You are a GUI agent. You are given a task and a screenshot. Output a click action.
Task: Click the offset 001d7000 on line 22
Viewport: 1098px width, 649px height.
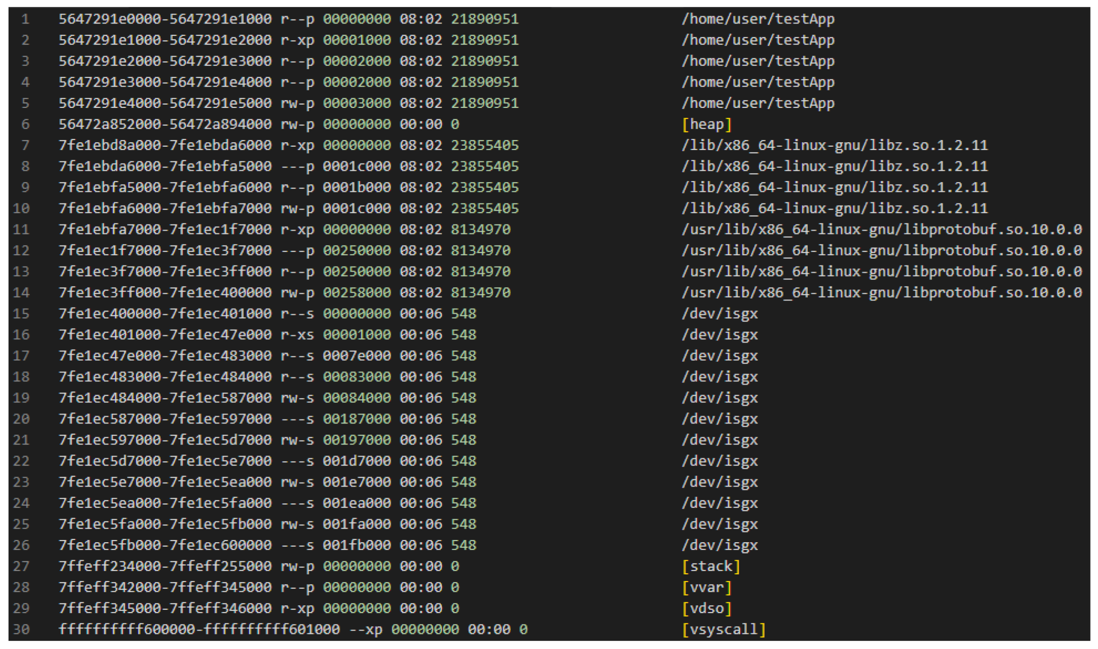(357, 462)
